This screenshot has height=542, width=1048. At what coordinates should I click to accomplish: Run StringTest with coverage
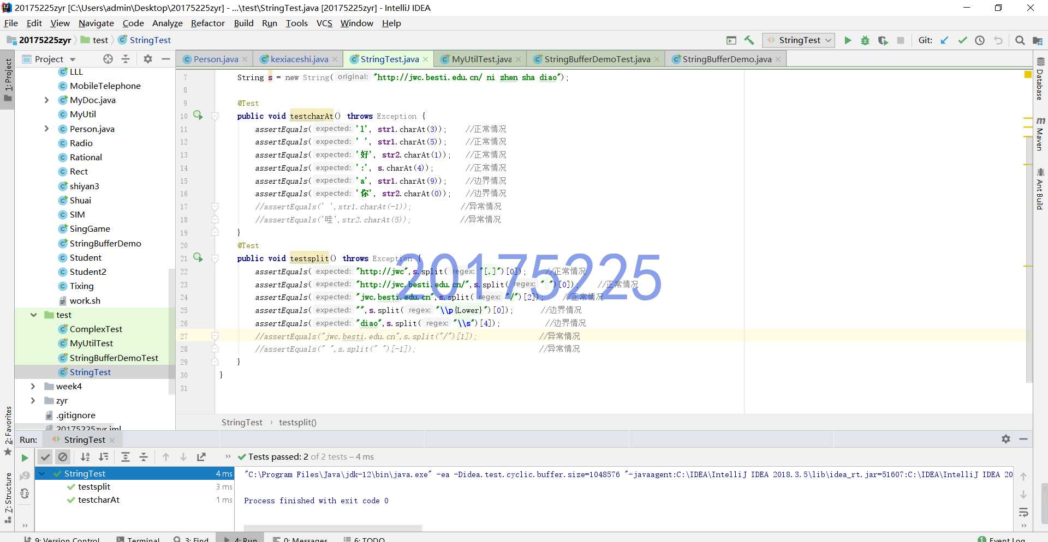click(883, 40)
